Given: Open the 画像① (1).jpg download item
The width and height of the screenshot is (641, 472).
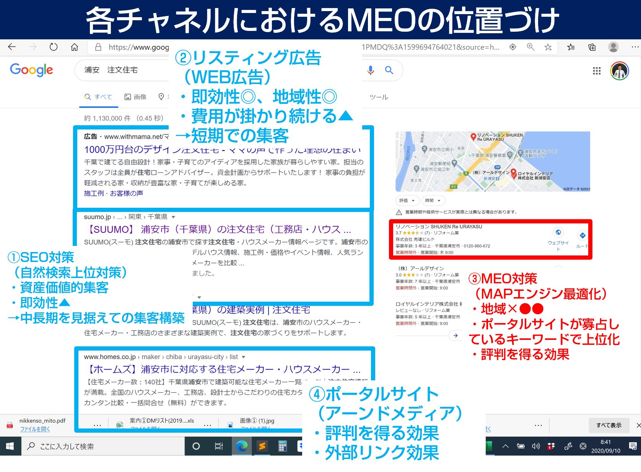Looking at the screenshot, I should [257, 421].
